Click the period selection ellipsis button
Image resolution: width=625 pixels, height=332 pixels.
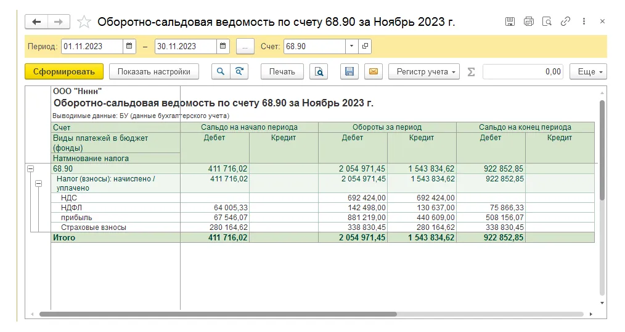tap(245, 46)
